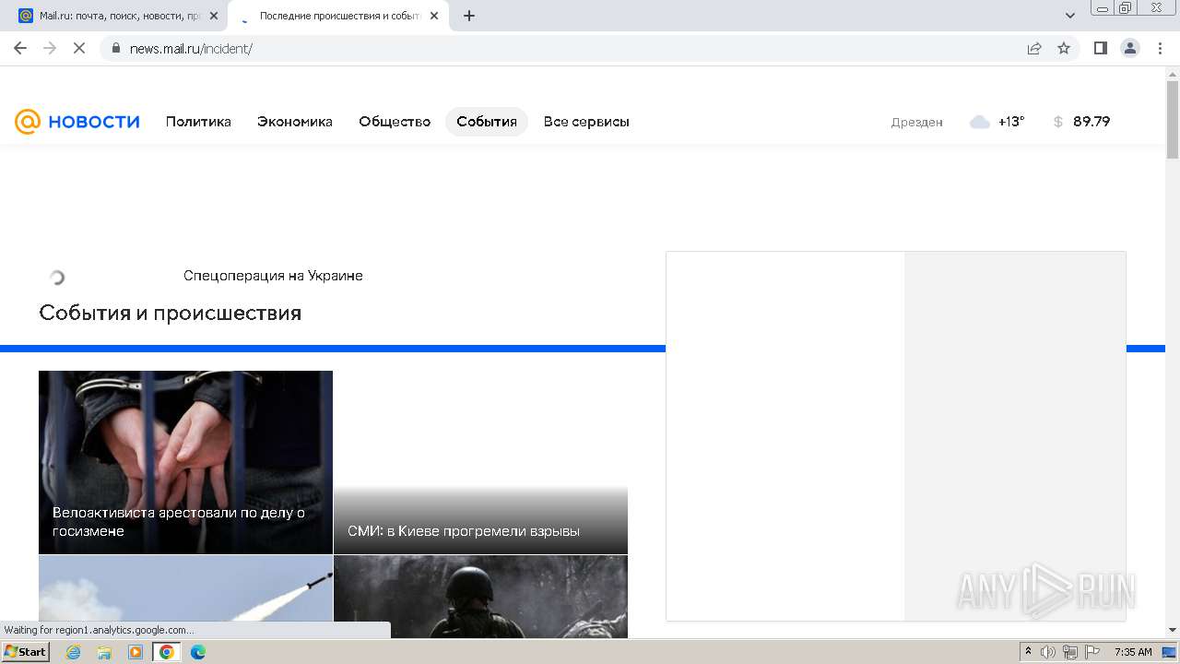1180x664 pixels.
Task: Click the Chrome taskbar icon
Action: point(167,652)
